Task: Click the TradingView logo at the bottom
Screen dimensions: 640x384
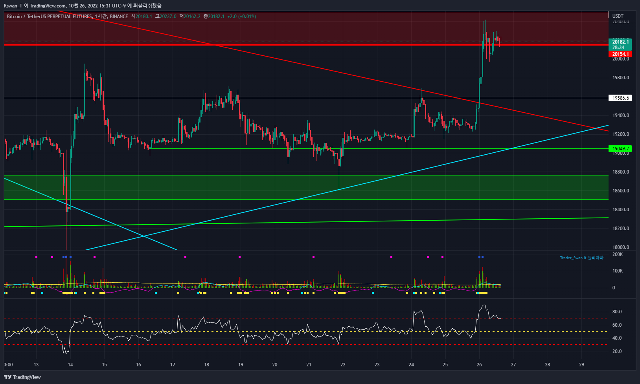Action: (x=22, y=377)
